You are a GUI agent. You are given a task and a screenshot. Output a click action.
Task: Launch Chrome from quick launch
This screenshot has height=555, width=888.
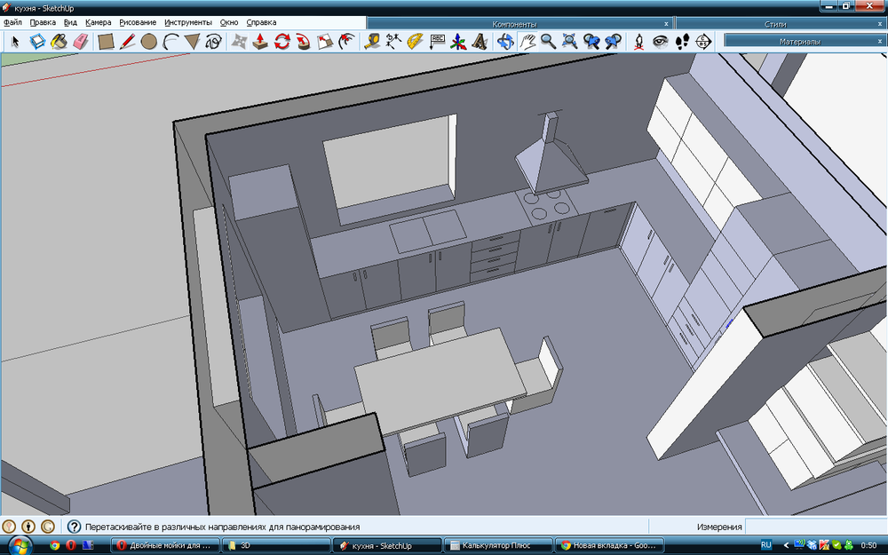pos(54,545)
